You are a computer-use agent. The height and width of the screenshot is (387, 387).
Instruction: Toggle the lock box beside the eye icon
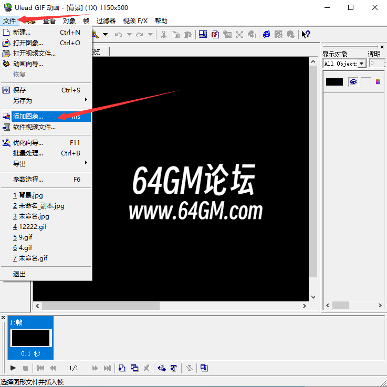365,82
